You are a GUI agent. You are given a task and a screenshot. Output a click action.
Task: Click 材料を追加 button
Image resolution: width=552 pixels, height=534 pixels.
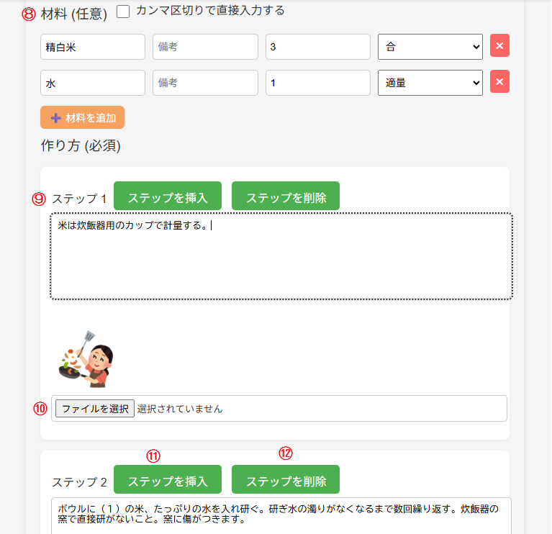click(x=83, y=117)
